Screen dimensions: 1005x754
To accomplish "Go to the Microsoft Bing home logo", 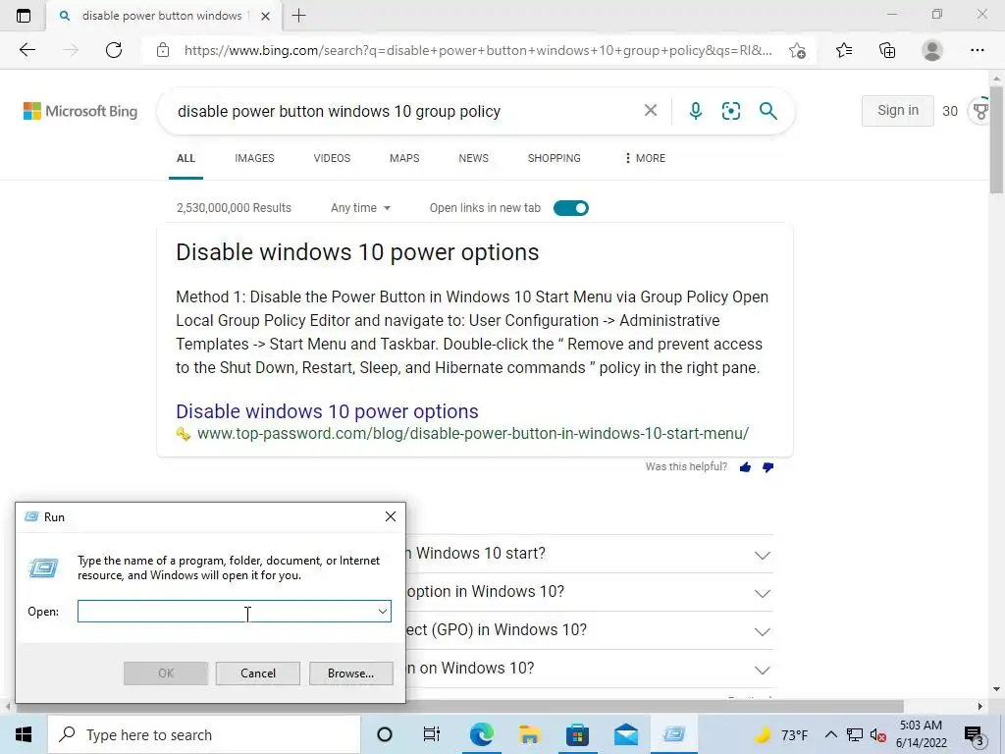I will 80,111.
